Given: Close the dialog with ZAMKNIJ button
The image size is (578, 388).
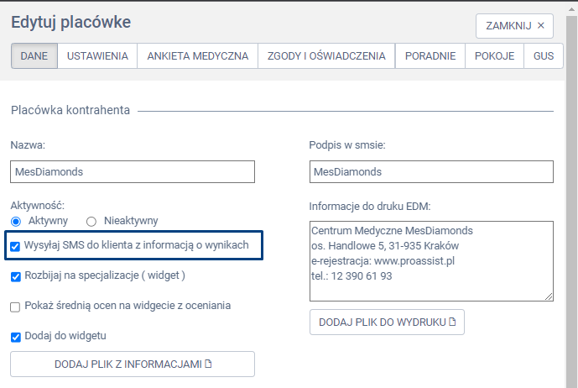Looking at the screenshot, I should point(514,26).
